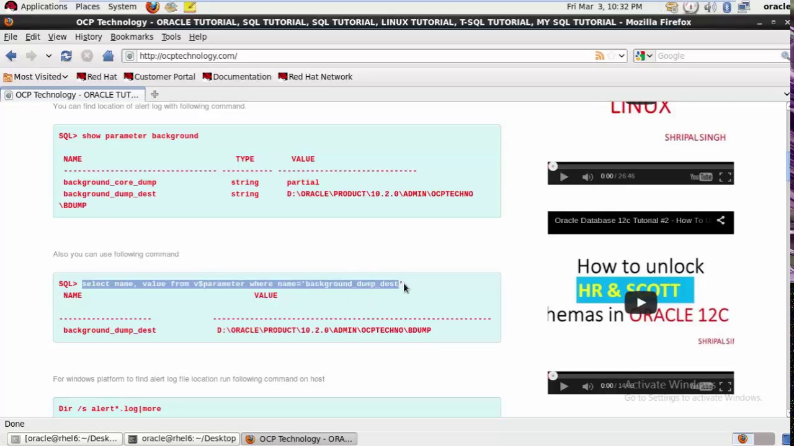Open the Red Hat Network bookmark

pos(315,77)
